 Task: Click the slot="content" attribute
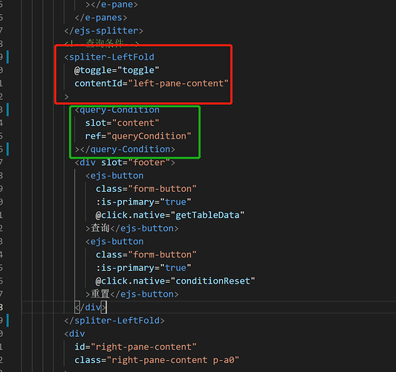click(122, 123)
